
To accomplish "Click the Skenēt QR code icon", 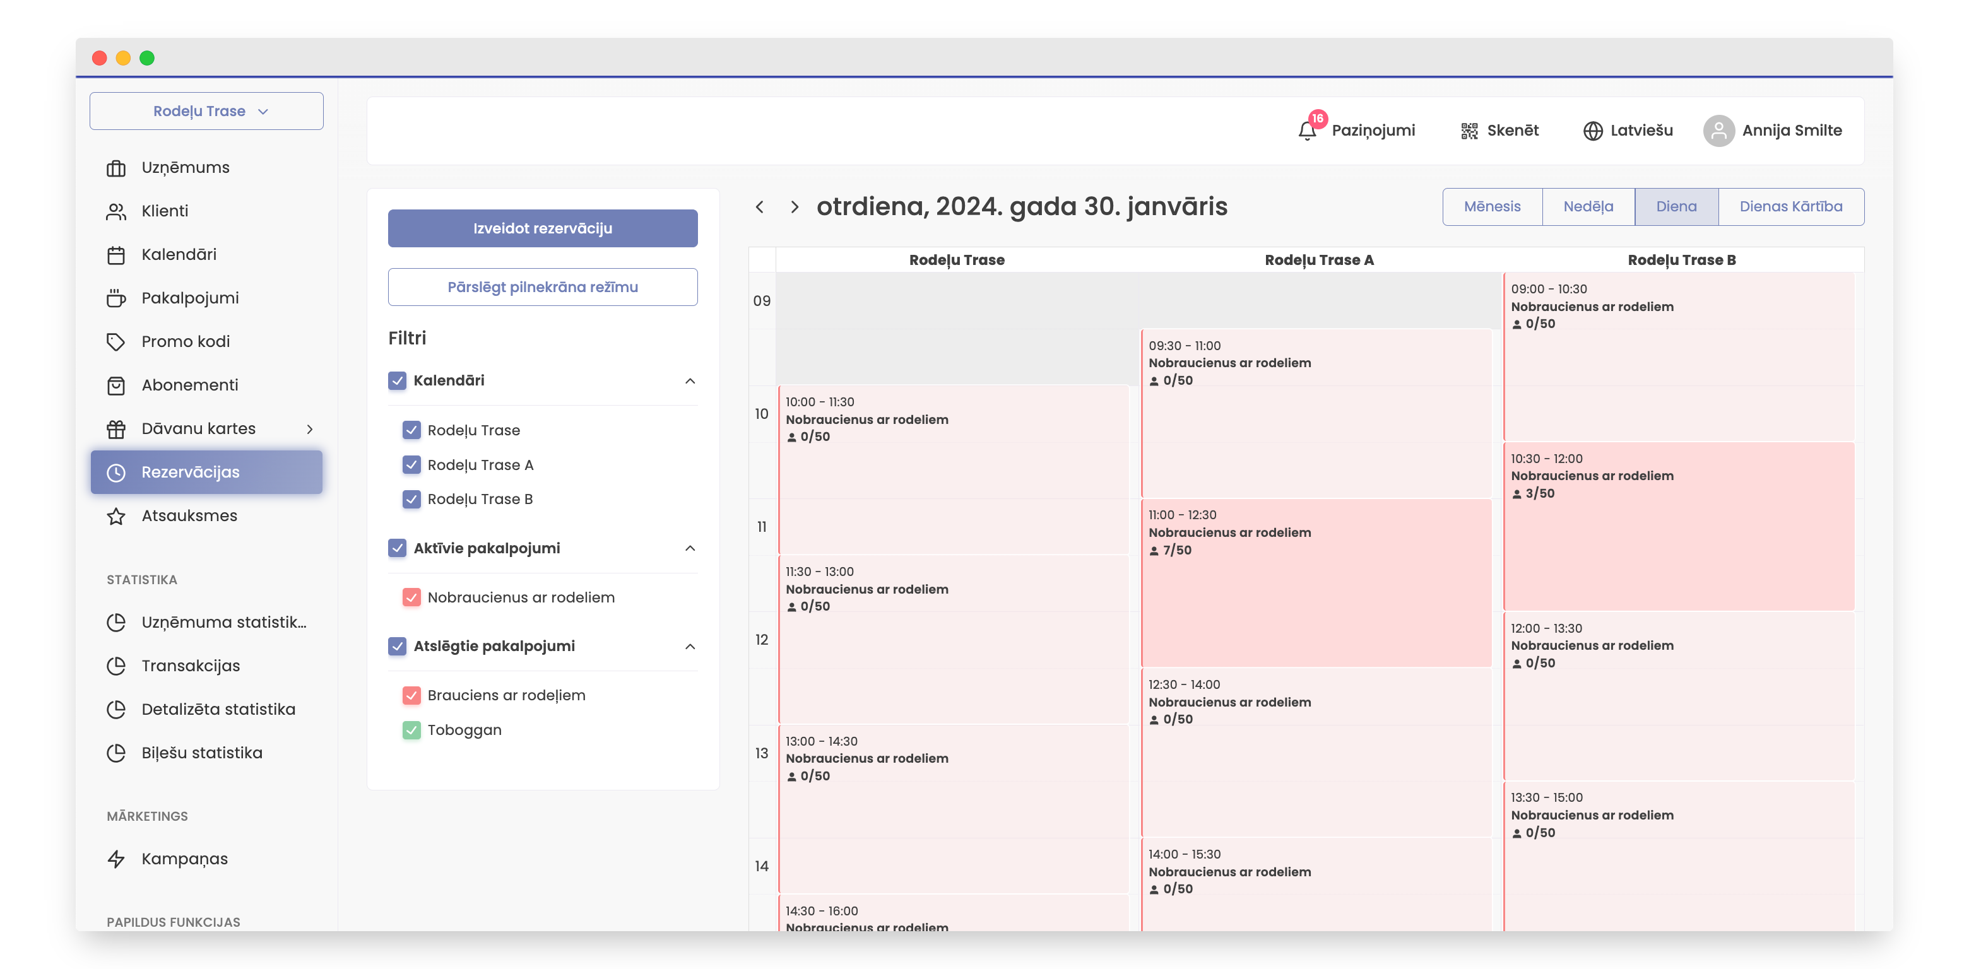I will point(1469,131).
